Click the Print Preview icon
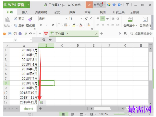Screen dimensions: 156x117 tap(25, 34)
